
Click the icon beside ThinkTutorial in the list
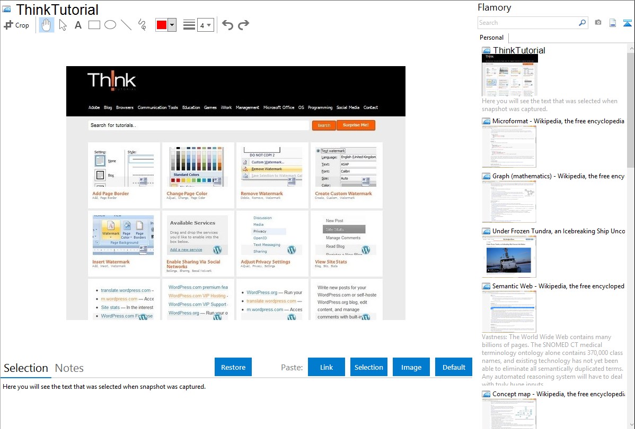point(486,51)
